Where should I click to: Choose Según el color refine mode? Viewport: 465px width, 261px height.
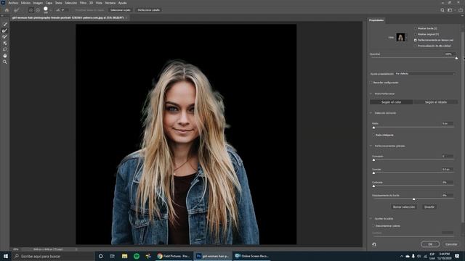click(x=391, y=102)
